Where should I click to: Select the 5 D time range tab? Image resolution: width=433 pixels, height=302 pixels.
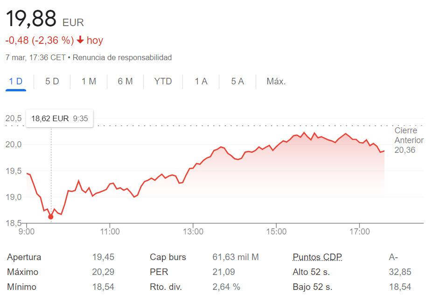[x=51, y=81]
